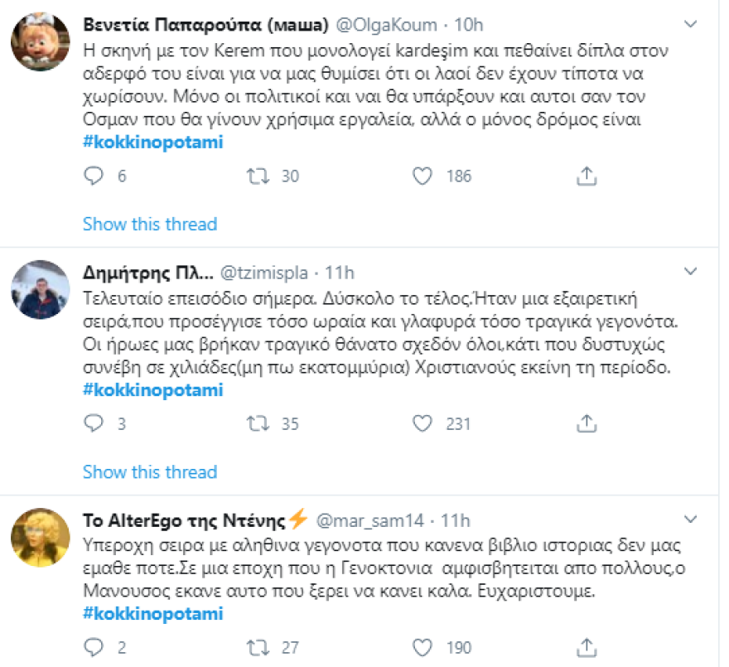Open options menu on @mar_sam14's tweet

coord(692,518)
